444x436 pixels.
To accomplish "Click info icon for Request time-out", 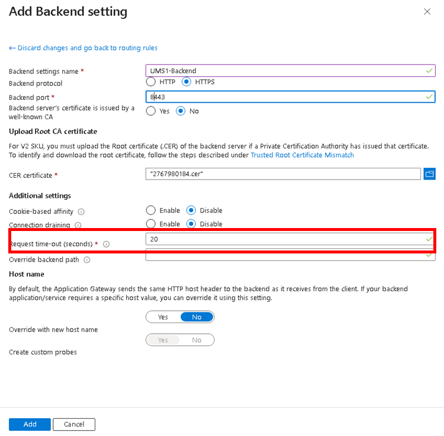I will [x=107, y=244].
